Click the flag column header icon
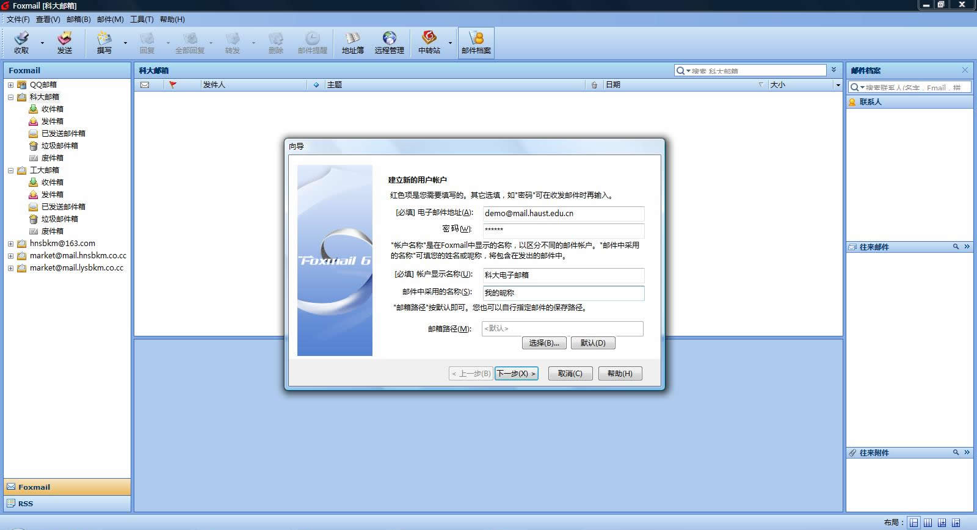The width and height of the screenshot is (977, 530). click(x=173, y=85)
